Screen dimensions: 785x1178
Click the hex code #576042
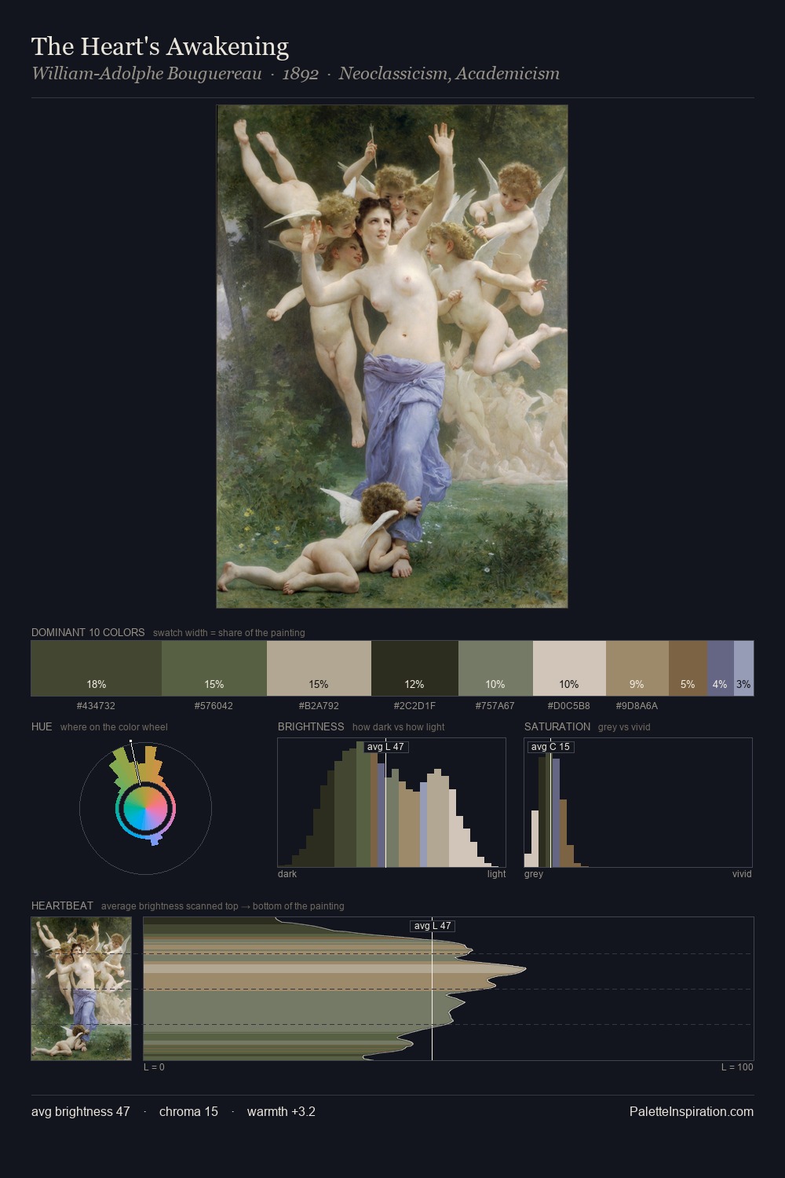click(214, 706)
